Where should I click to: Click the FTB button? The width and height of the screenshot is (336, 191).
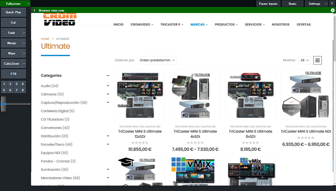click(13, 74)
